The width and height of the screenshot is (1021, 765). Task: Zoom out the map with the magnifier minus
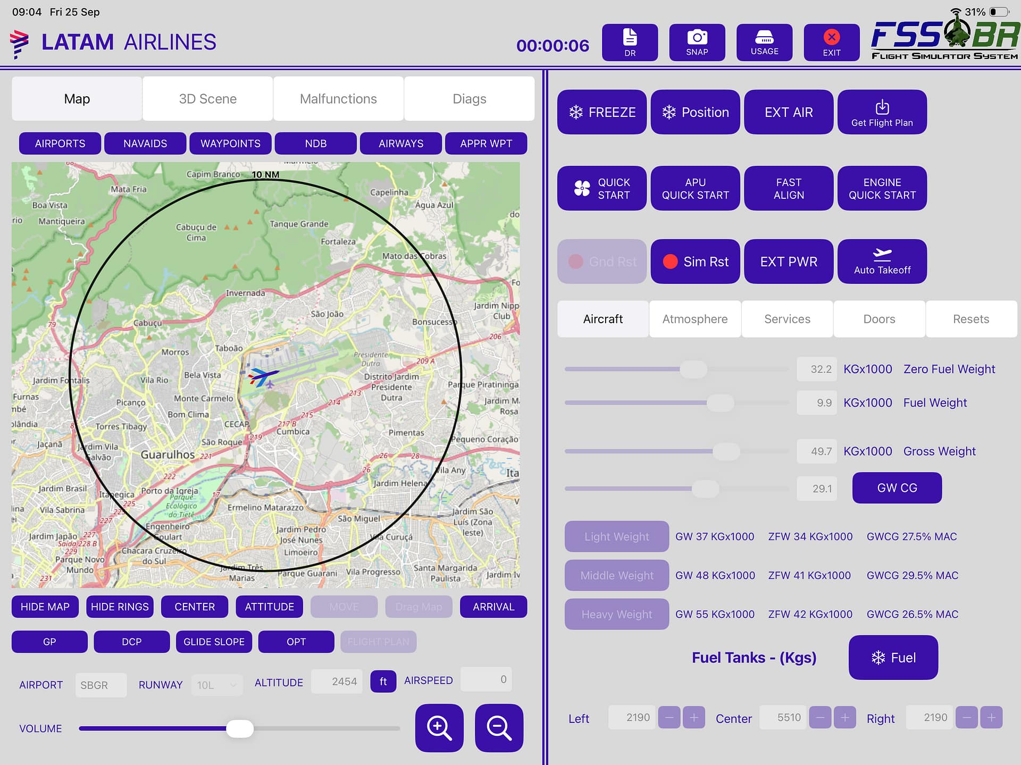[x=499, y=728]
